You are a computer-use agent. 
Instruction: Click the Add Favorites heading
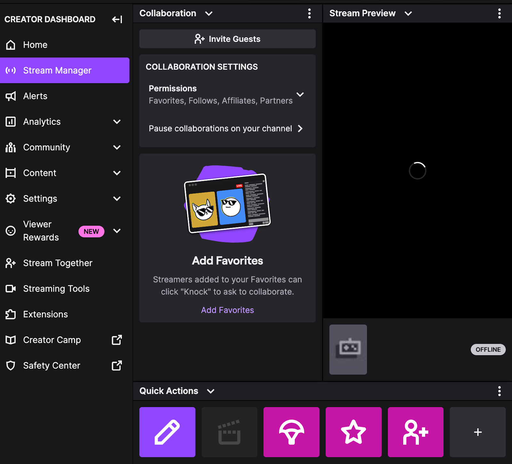tap(228, 261)
